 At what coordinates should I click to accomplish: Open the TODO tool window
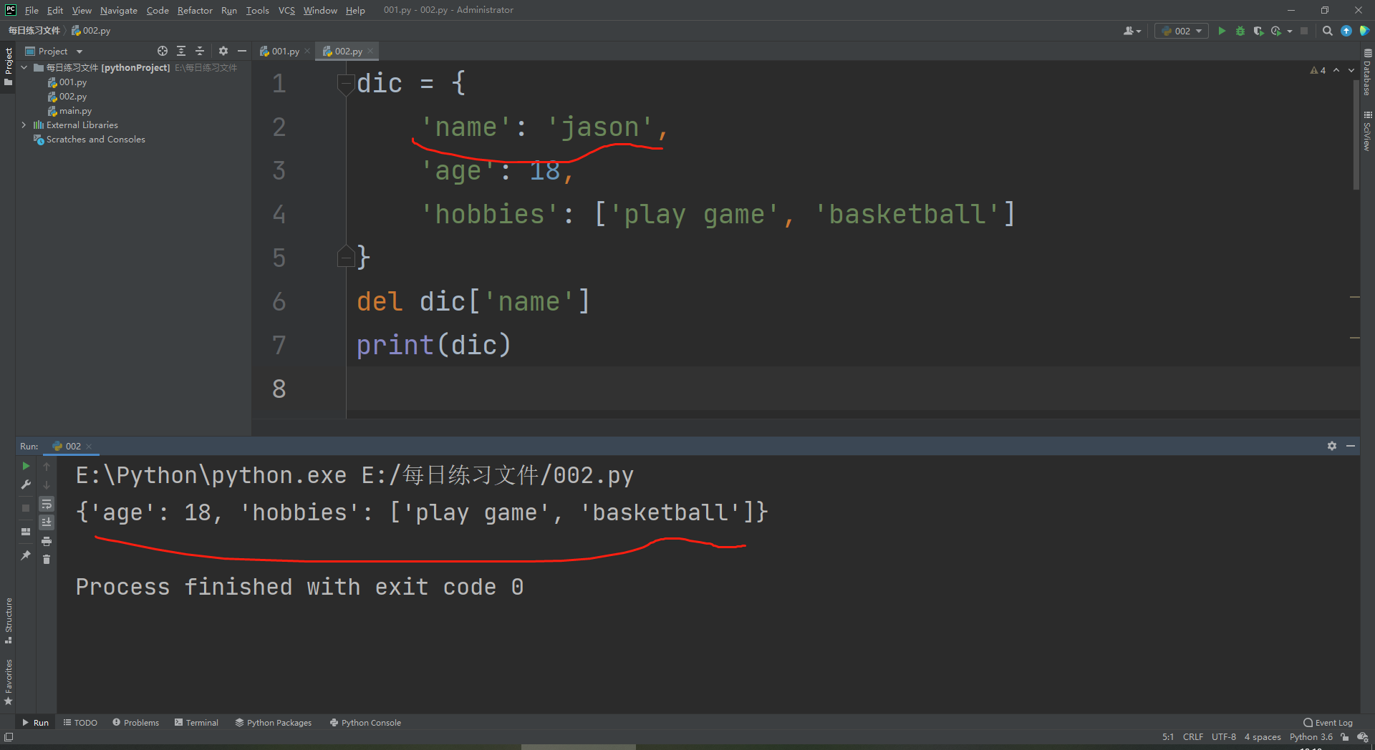pos(80,723)
